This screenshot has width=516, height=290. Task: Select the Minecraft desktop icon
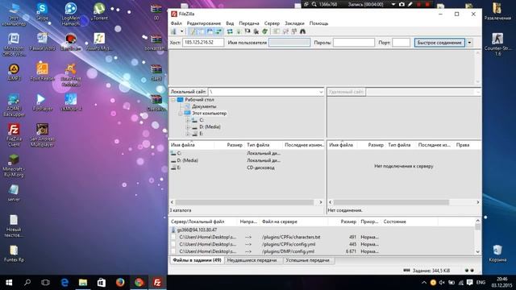(x=14, y=165)
